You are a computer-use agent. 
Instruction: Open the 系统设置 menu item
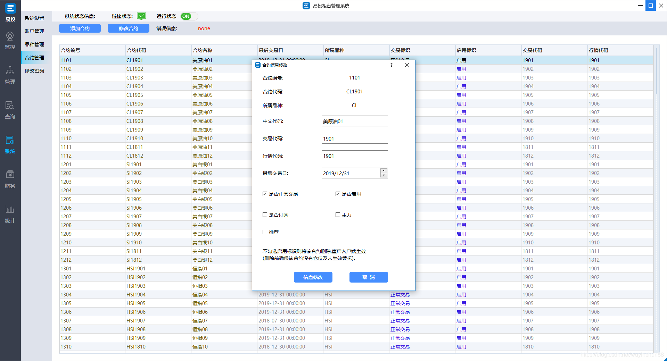[x=34, y=18]
